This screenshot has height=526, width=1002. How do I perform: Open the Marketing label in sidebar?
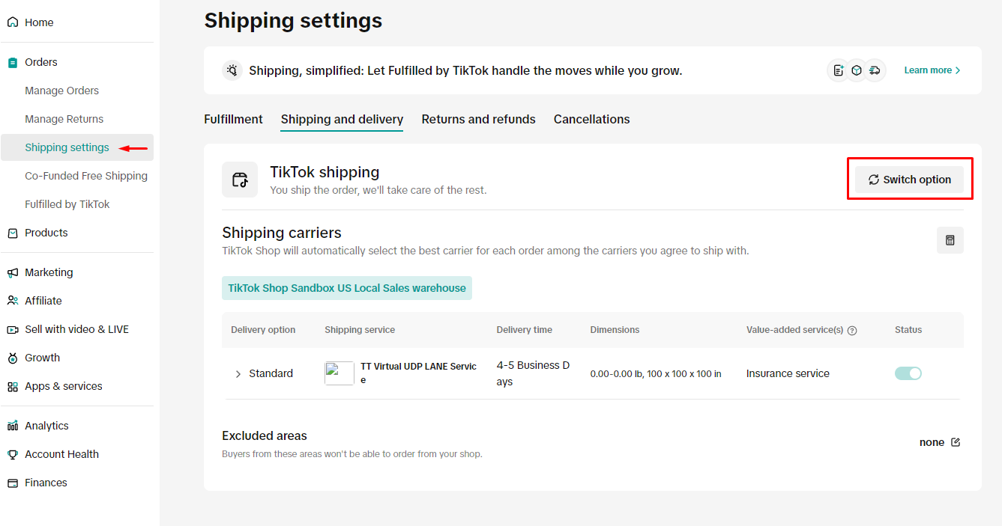49,272
